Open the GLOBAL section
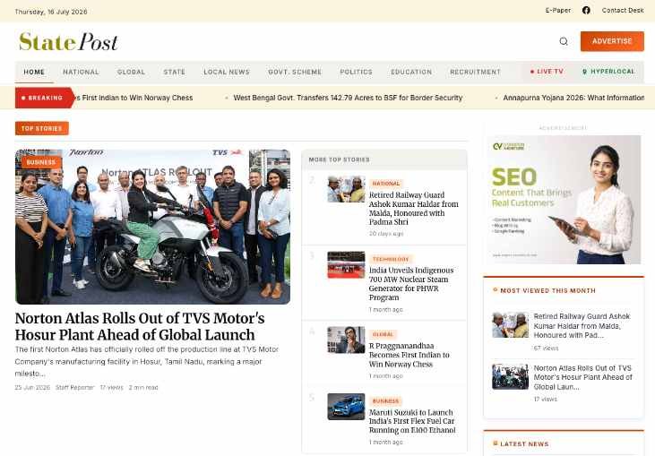This screenshot has height=456, width=655. (131, 72)
